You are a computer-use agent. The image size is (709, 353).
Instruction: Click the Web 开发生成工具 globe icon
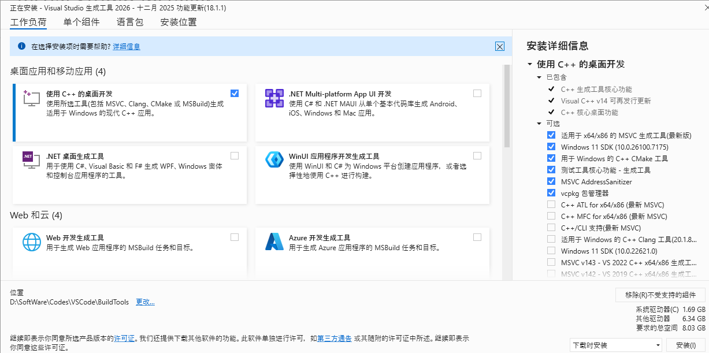point(31,241)
